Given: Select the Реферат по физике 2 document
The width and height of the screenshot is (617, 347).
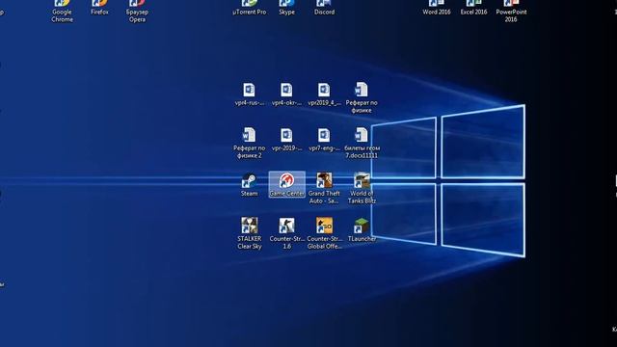Looking at the screenshot, I should [249, 144].
